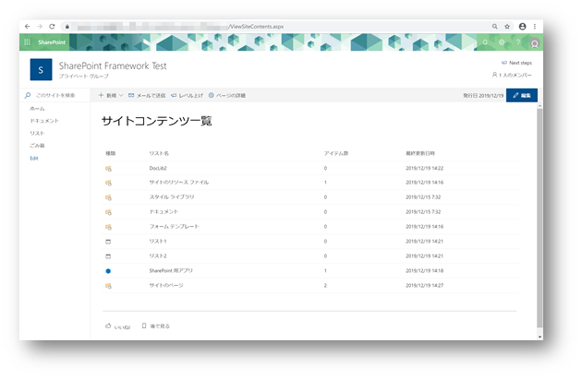Click the リスト1 list name
Viewport: 582px width, 379px height.
158,242
